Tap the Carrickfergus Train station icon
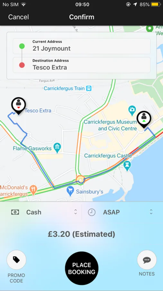Viewport: 163px width, 291px height. point(89,88)
